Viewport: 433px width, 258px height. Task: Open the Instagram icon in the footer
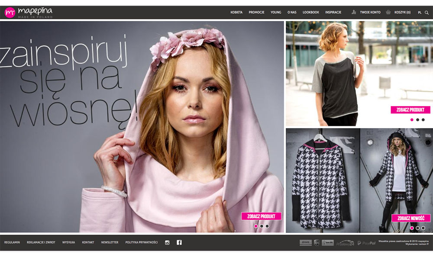(167, 242)
